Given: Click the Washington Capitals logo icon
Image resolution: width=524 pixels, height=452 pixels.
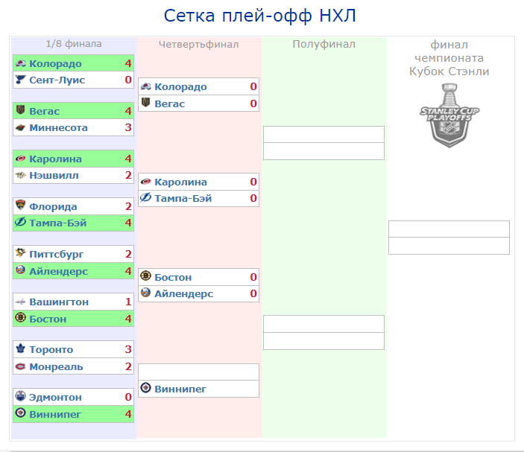Looking at the screenshot, I should [x=21, y=302].
